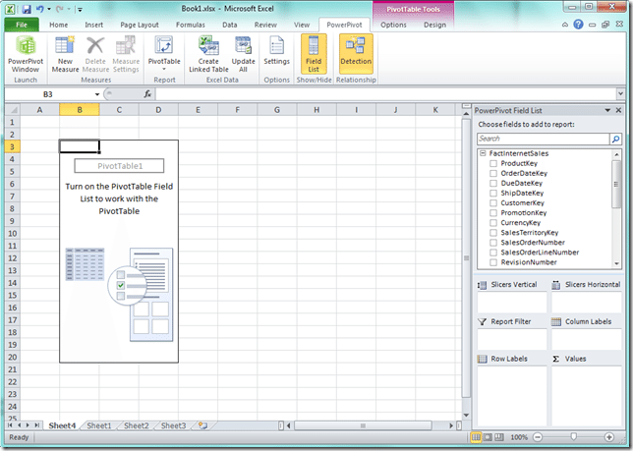
Task: Click Update All in Excel Data
Action: click(243, 54)
